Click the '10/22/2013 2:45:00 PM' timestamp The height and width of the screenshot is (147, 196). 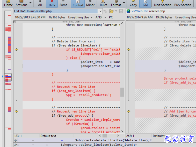(x=30, y=17)
